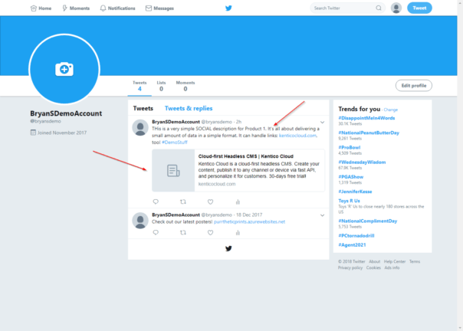463x331 pixels.
Task: Open kenticocloud.com link in tweet text
Action: (x=297, y=136)
